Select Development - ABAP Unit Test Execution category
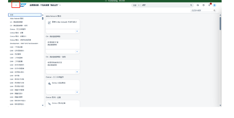 [x=24, y=43]
